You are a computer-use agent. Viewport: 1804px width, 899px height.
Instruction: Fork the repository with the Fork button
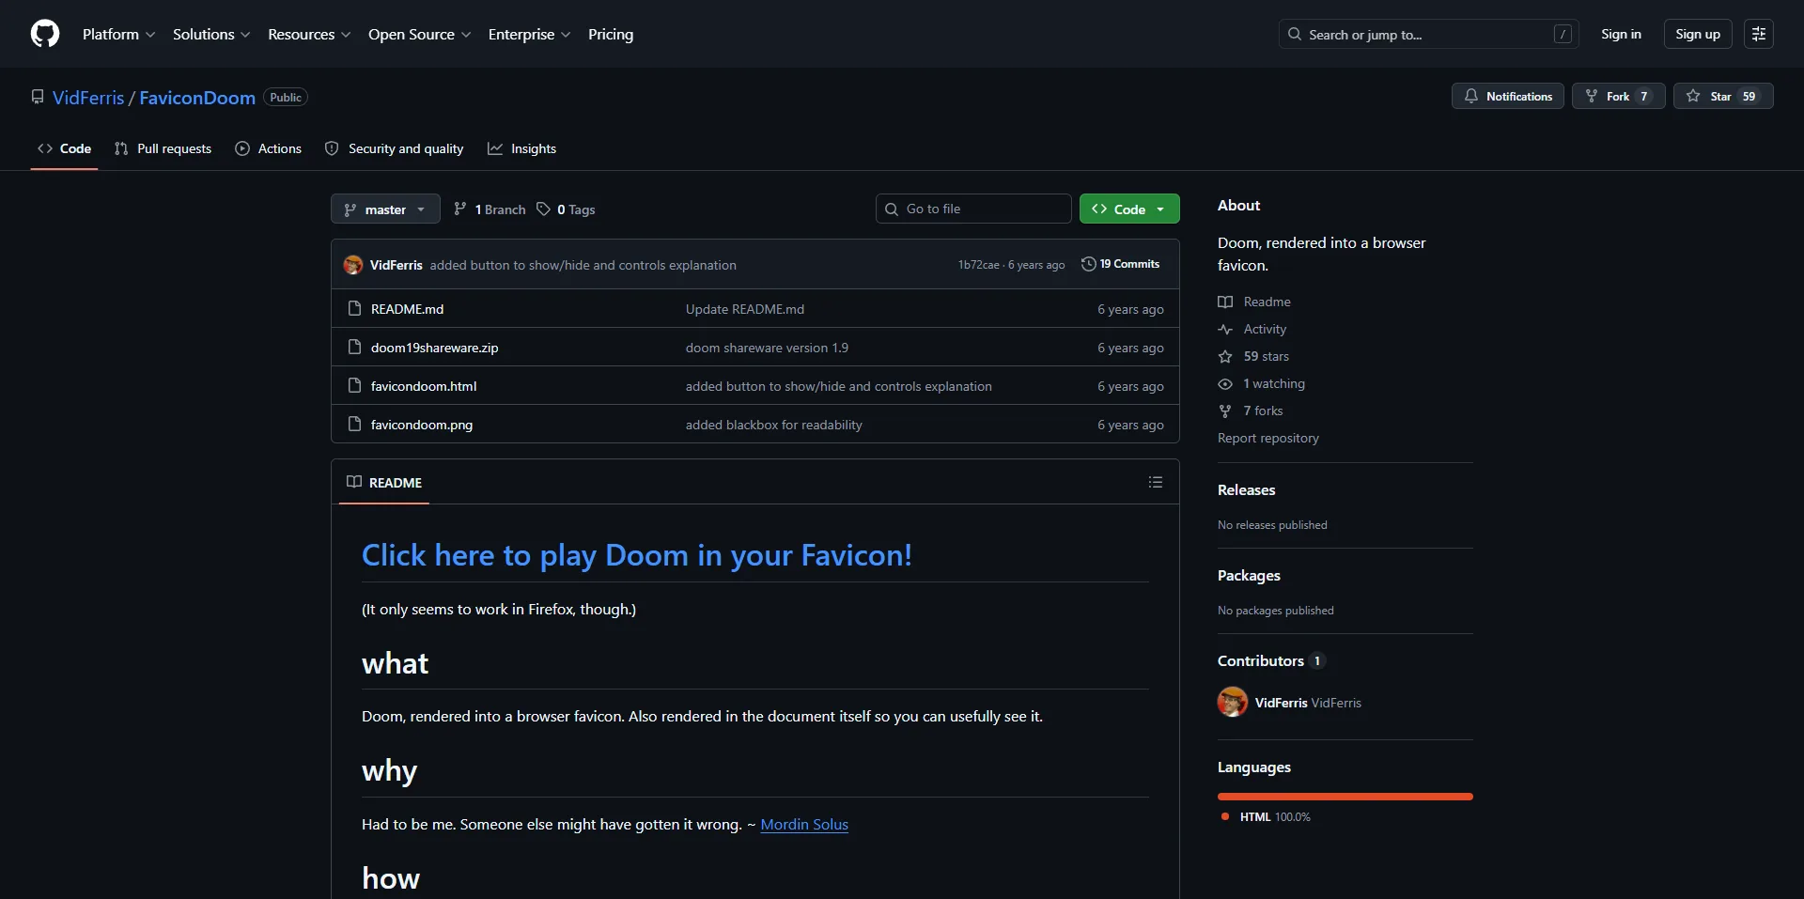point(1618,96)
